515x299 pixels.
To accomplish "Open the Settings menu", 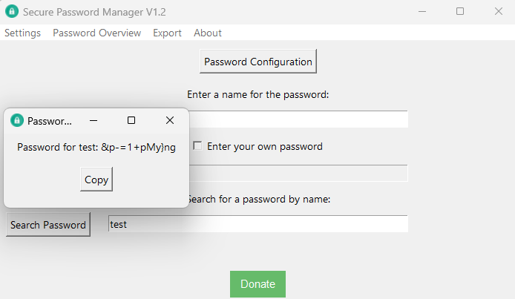I will click(x=23, y=33).
